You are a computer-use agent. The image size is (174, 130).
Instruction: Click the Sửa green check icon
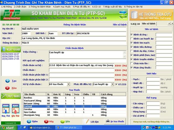tap(62, 121)
